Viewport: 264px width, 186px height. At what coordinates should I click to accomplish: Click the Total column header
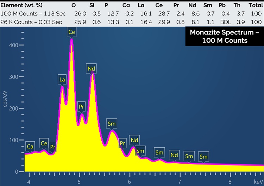255,6
